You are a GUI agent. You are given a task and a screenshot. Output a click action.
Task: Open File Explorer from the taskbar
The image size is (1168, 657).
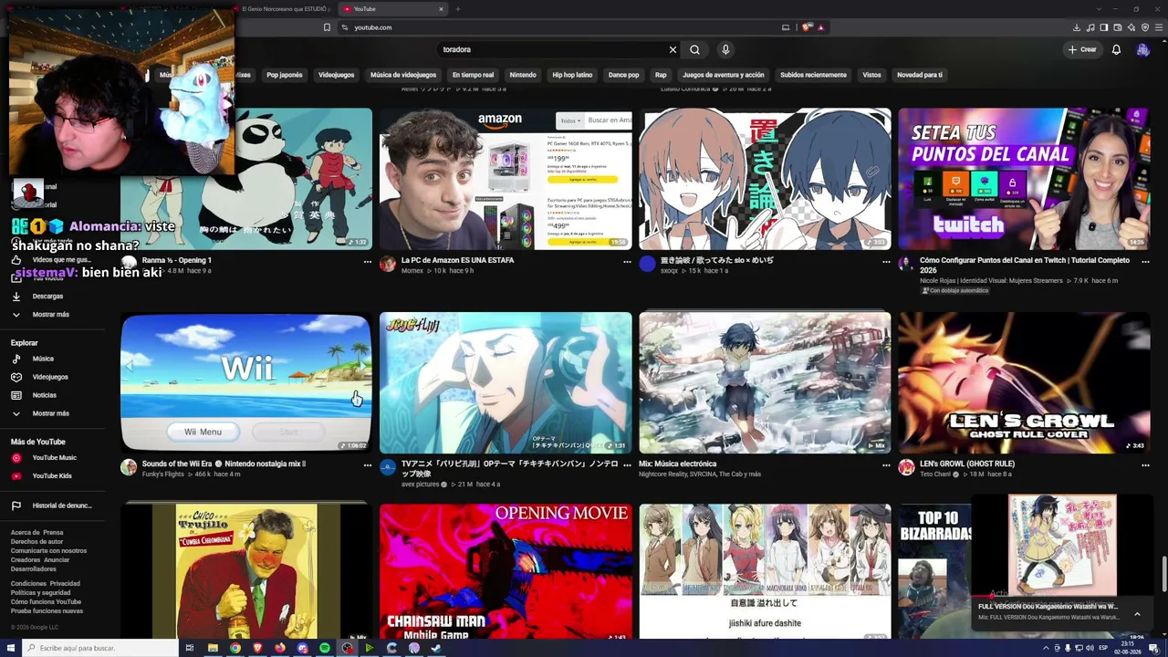tap(213, 648)
